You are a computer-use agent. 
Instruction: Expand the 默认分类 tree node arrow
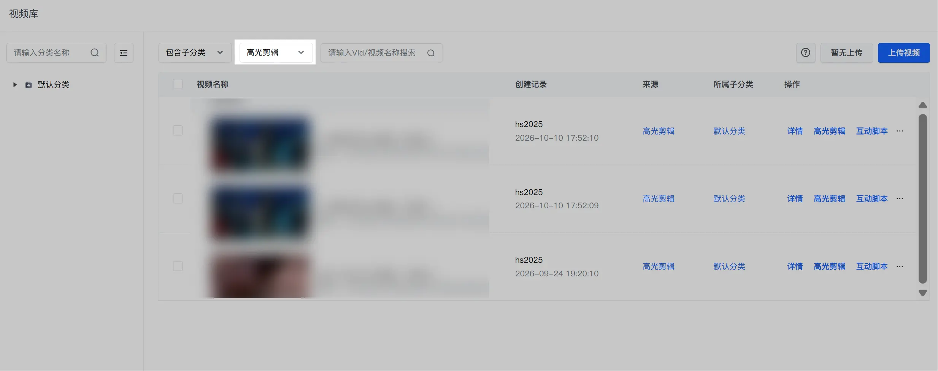click(15, 85)
